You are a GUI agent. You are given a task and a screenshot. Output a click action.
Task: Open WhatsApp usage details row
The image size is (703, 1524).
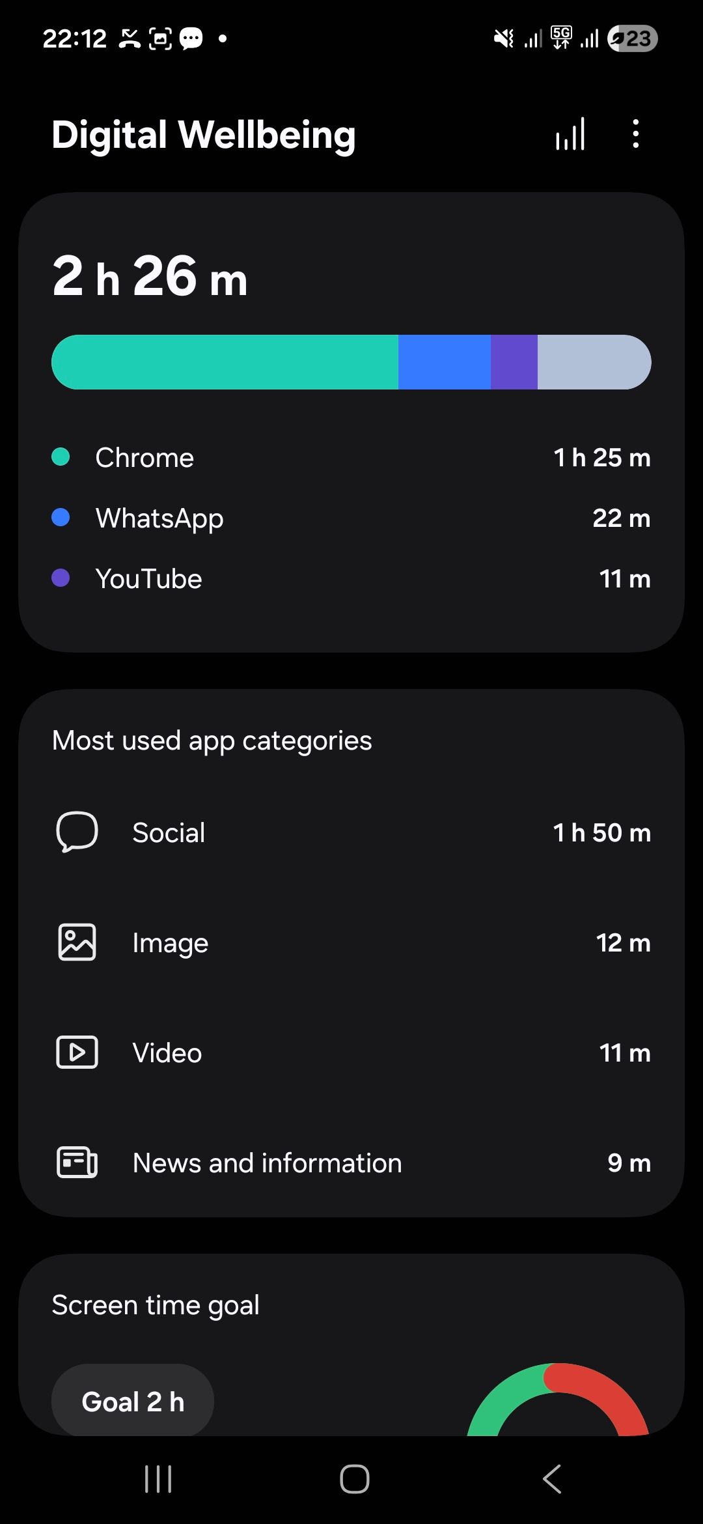pos(351,518)
